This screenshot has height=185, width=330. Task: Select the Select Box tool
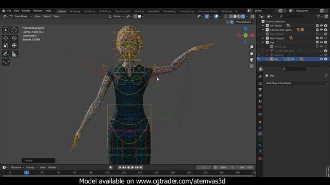[6, 30]
